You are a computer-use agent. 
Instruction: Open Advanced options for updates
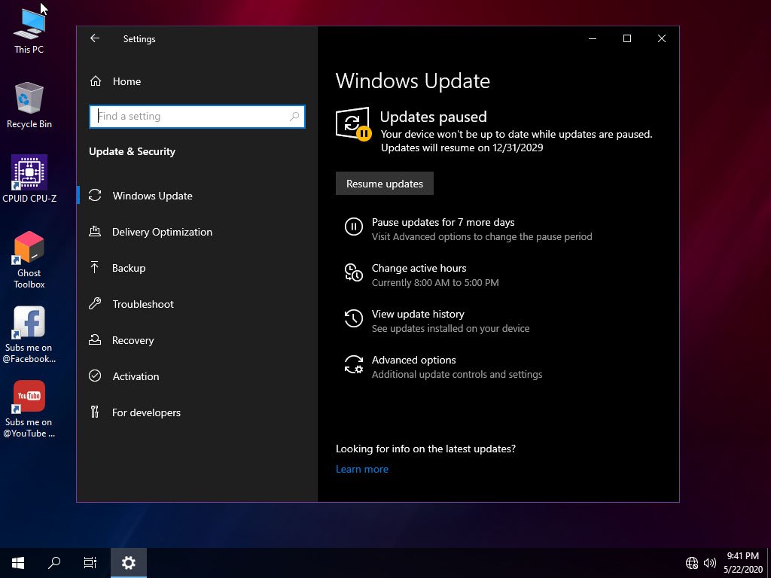click(x=413, y=360)
